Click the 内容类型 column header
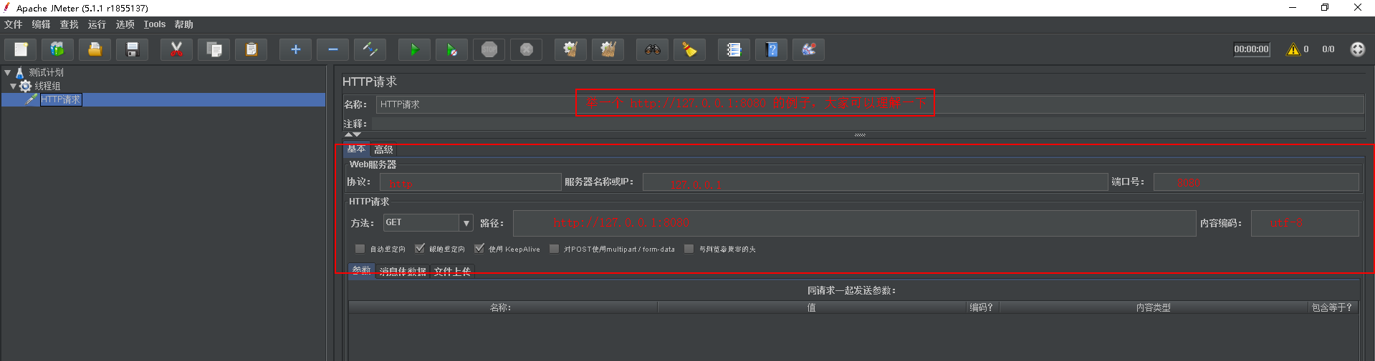1375x361 pixels. click(x=1154, y=307)
